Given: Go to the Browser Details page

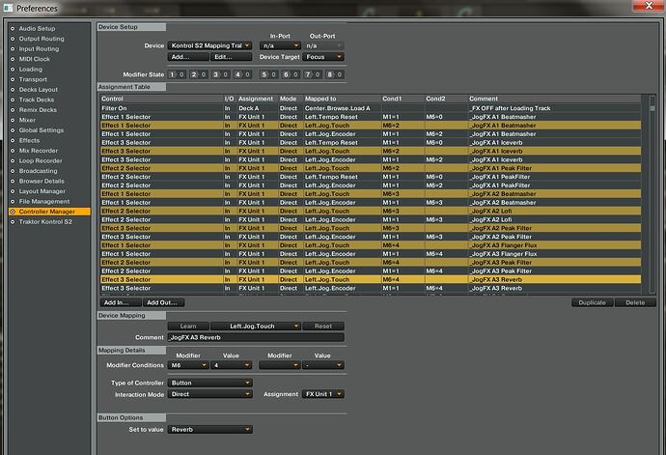Looking at the screenshot, I should pyautogui.click(x=42, y=181).
